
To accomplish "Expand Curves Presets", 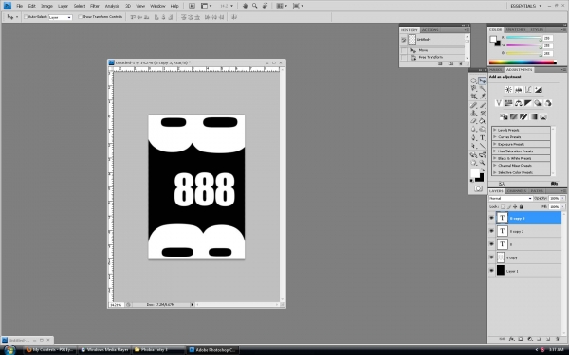I will (495, 137).
